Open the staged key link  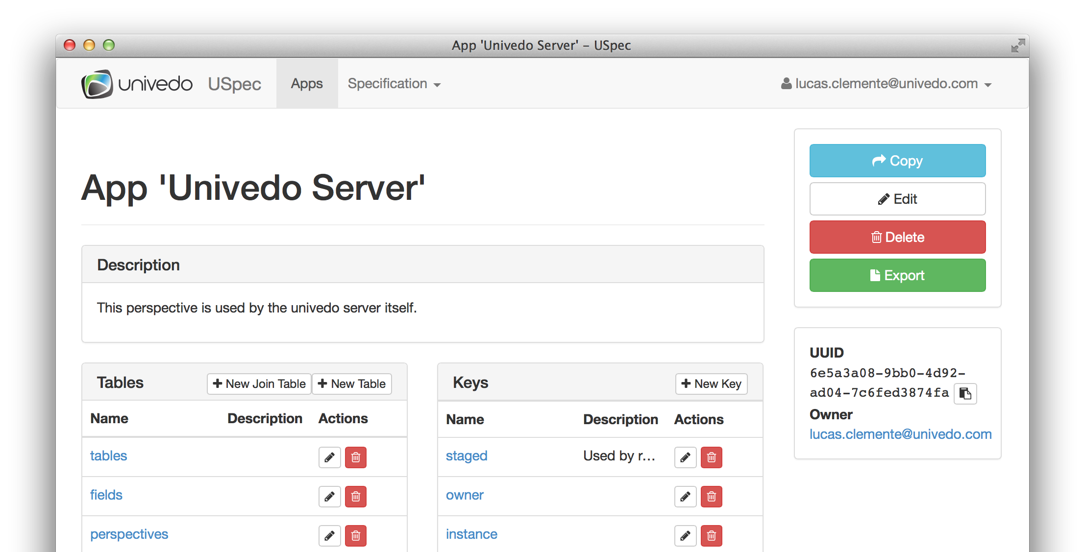click(466, 456)
